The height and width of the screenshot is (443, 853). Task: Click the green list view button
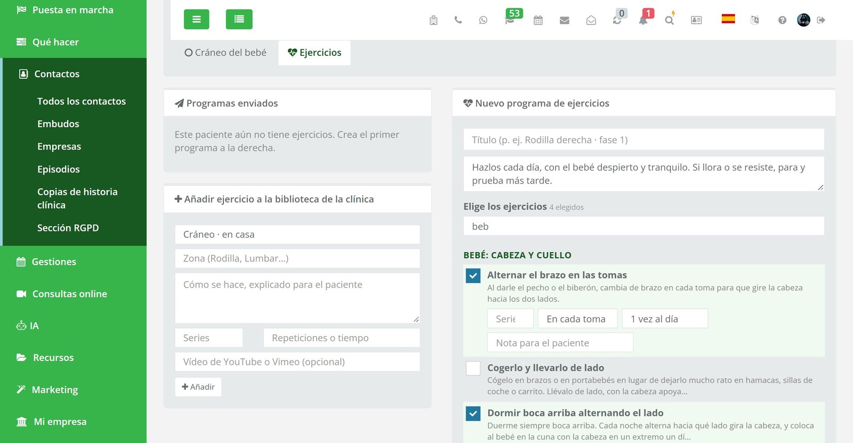[x=239, y=19]
